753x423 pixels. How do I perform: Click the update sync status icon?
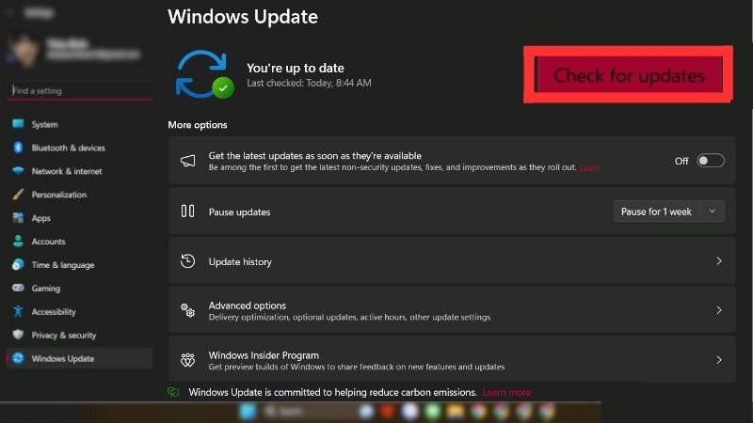pyautogui.click(x=204, y=74)
